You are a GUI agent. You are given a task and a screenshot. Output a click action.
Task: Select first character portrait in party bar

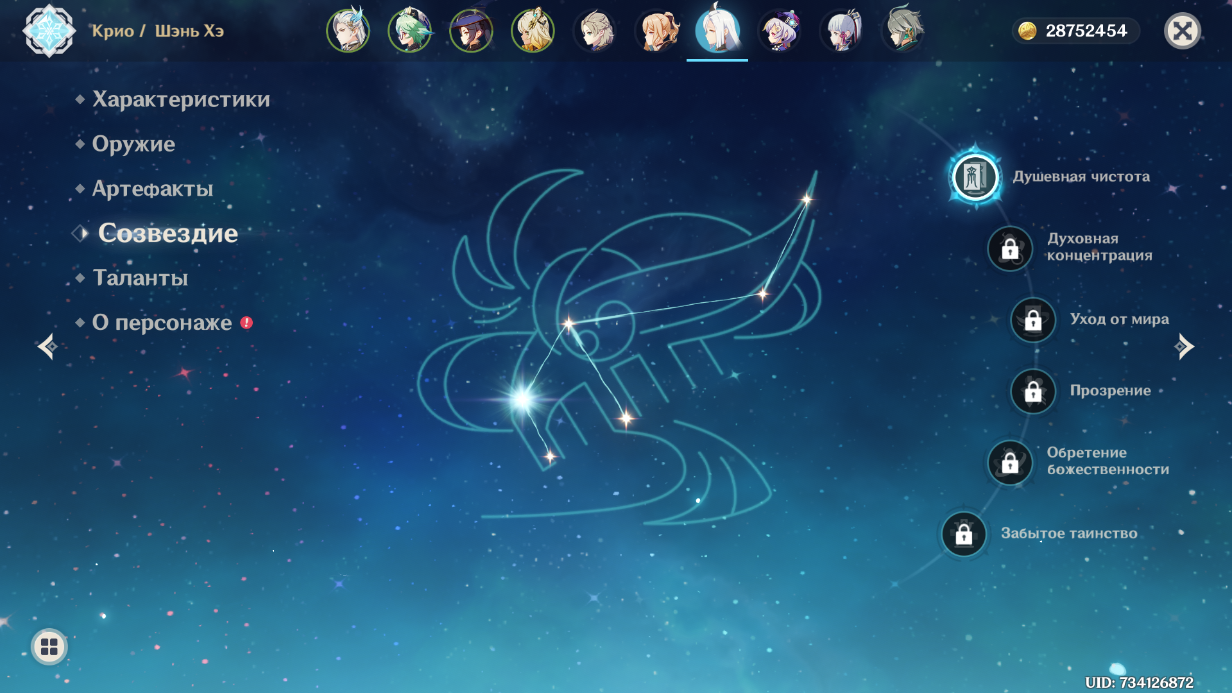(x=348, y=31)
